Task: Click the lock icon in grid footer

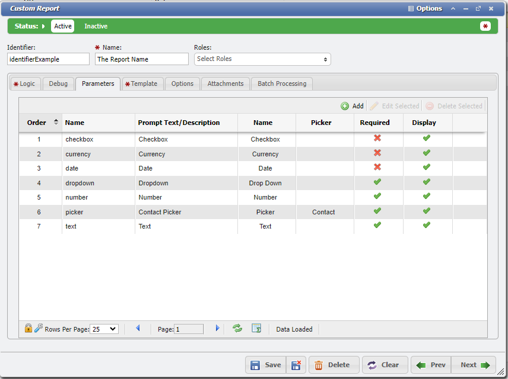Action: point(28,329)
